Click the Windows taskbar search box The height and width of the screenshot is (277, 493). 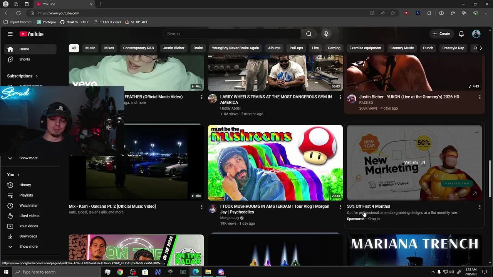point(58,272)
